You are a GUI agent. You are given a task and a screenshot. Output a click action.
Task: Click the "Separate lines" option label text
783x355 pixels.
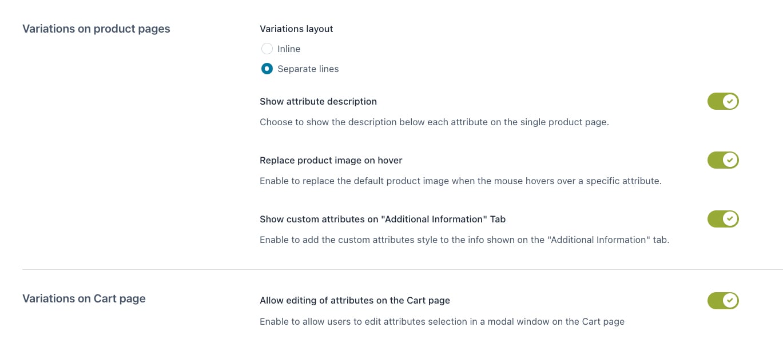click(308, 69)
